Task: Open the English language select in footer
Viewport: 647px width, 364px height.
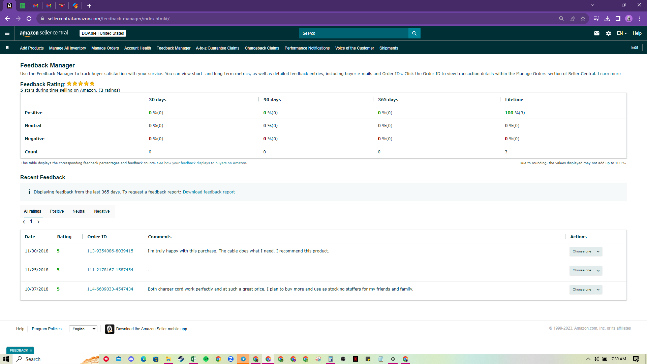Action: (83, 329)
